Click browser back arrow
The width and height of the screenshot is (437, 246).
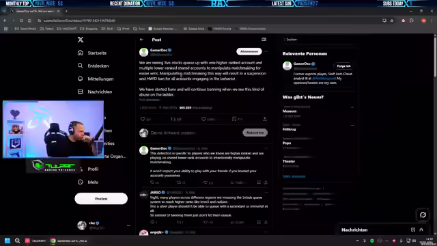[5, 20]
